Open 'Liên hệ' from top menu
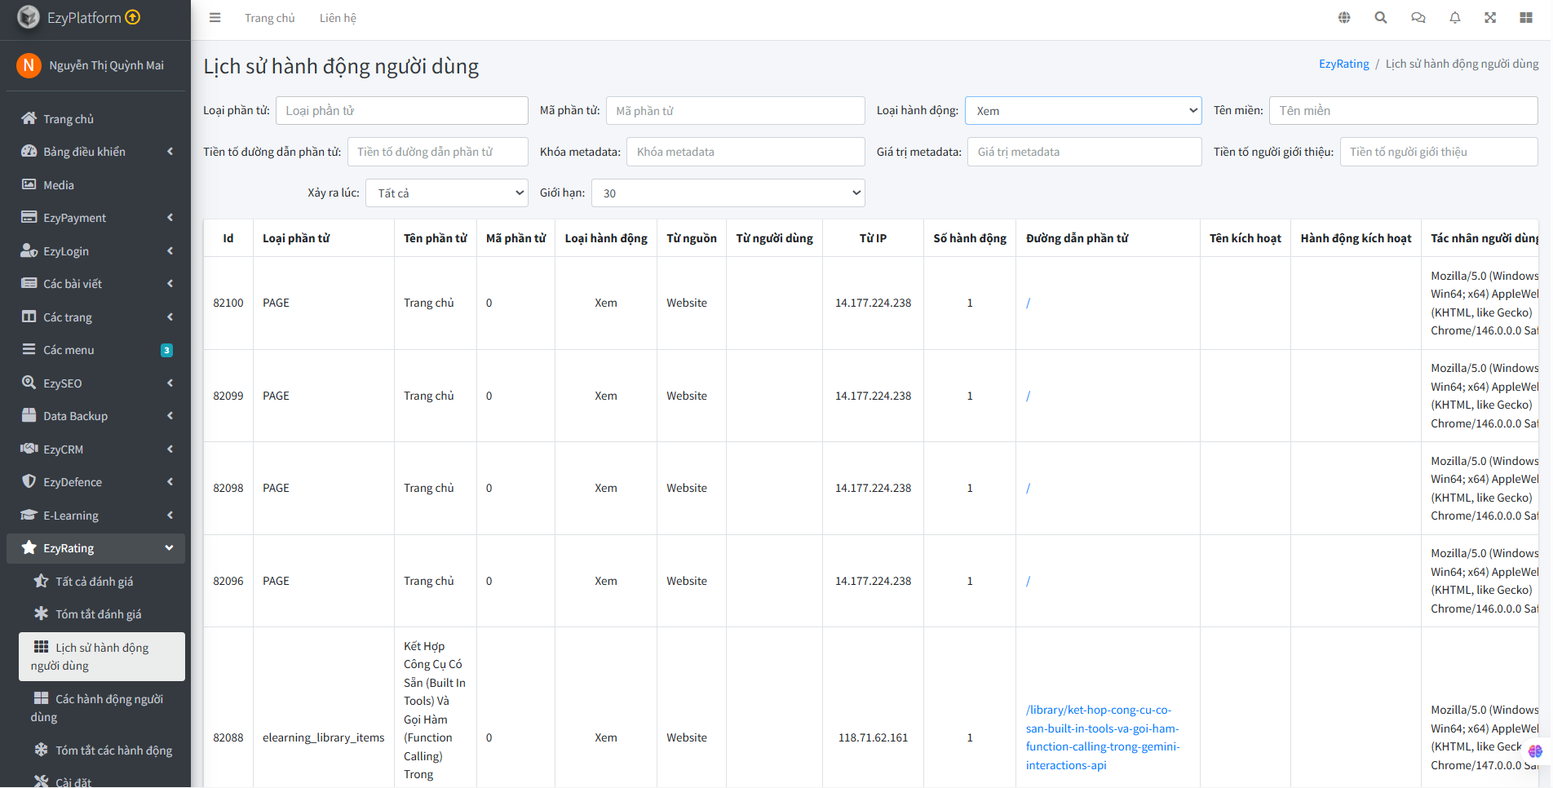Viewport: 1553px width, 788px height. (338, 17)
